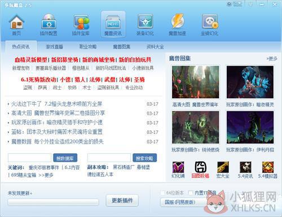Switch to the 游戏直播 tab

(54, 46)
